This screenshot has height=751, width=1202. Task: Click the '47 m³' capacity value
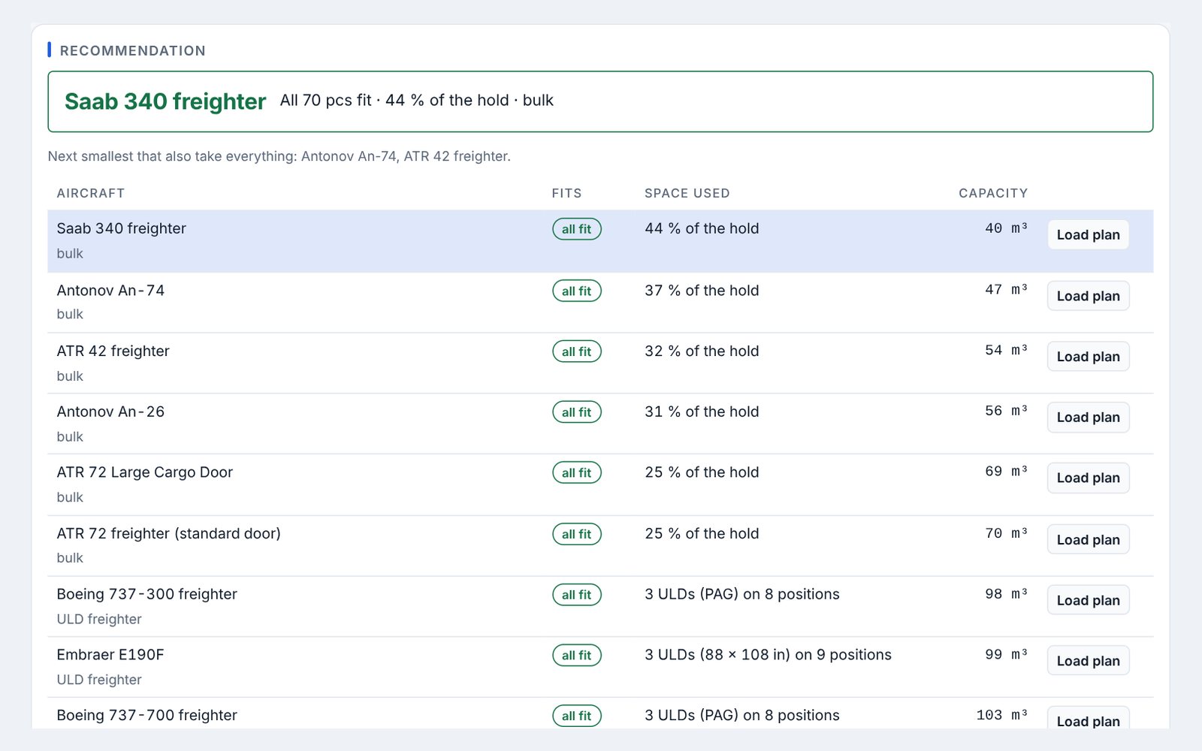coord(1006,290)
